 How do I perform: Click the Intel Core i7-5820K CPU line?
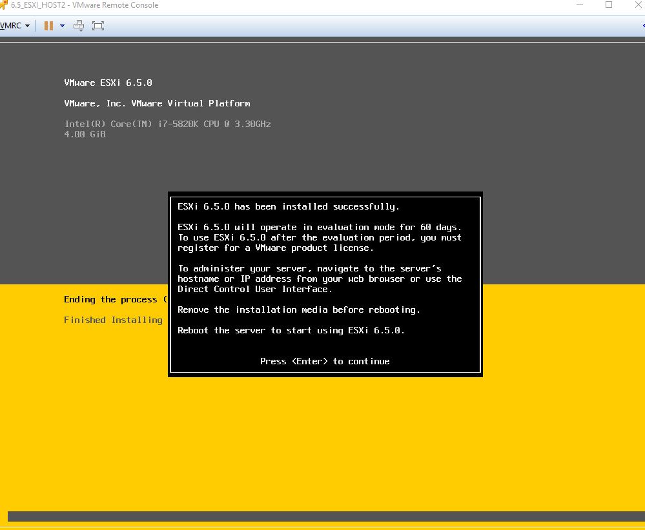click(167, 124)
